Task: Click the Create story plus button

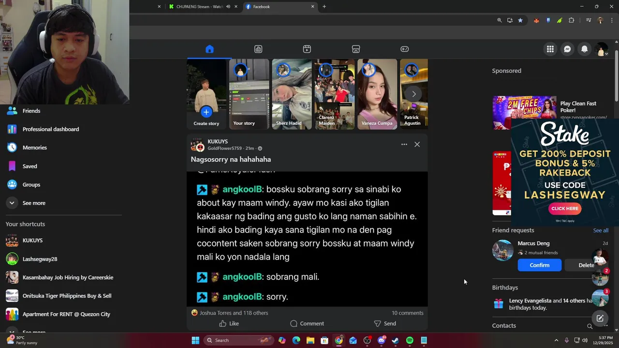Action: (206, 112)
